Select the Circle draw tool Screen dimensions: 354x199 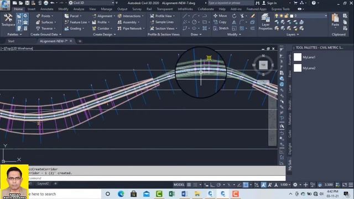194,22
